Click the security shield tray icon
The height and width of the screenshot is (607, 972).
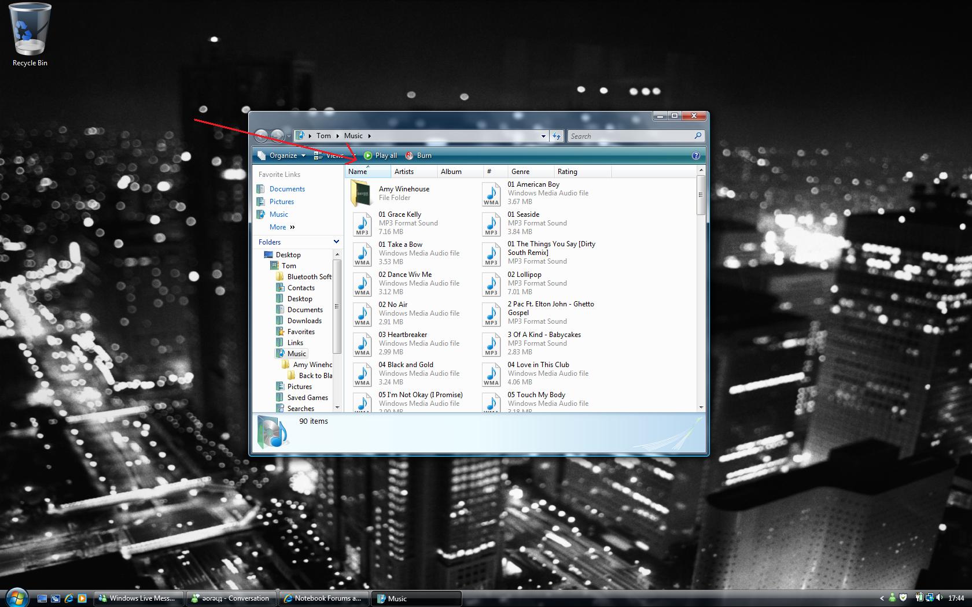coord(903,598)
